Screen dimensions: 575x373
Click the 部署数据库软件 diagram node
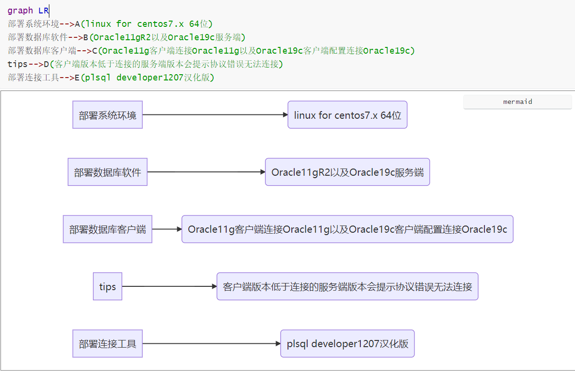coord(108,172)
